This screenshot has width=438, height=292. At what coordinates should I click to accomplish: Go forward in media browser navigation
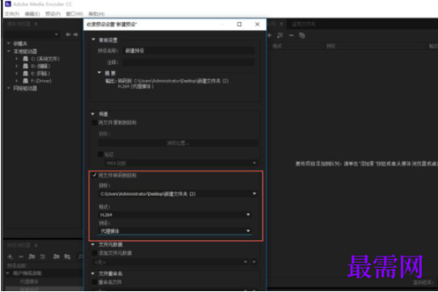[x=75, y=34]
